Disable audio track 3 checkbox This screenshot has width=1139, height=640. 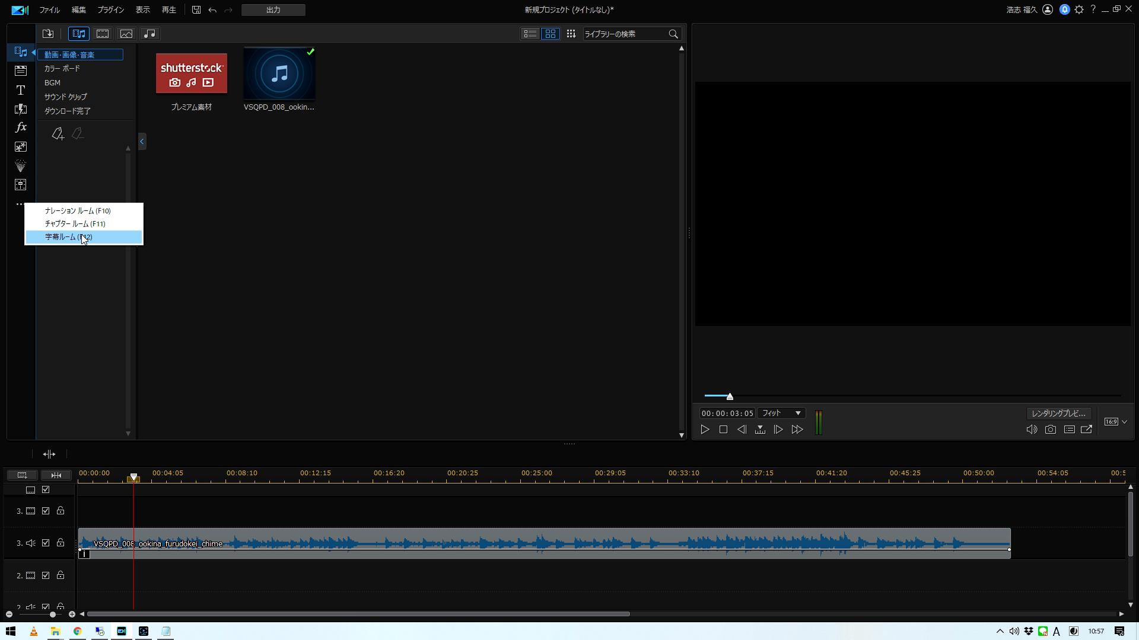(x=46, y=543)
